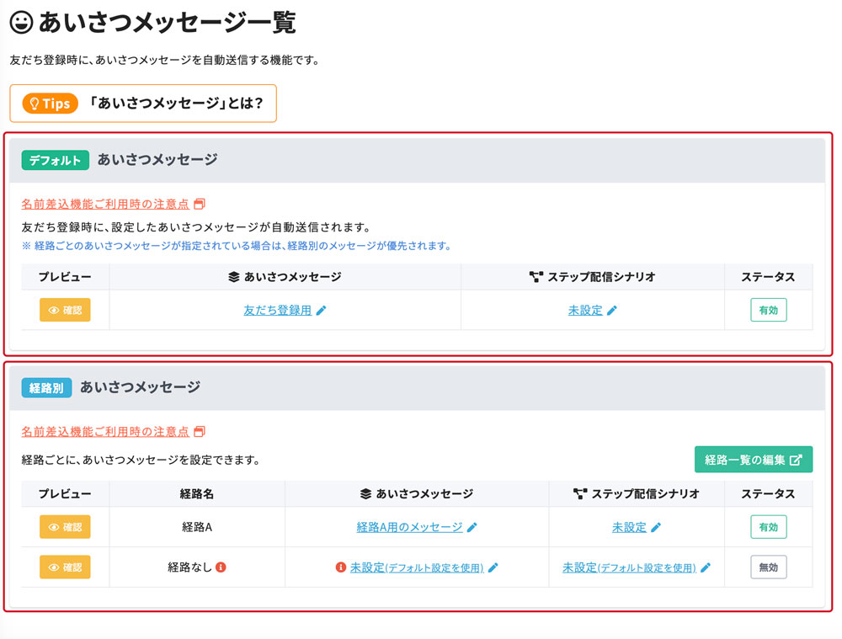Click the orange Tips lightbulb badge
This screenshot has height=639, width=842.
pyautogui.click(x=50, y=103)
